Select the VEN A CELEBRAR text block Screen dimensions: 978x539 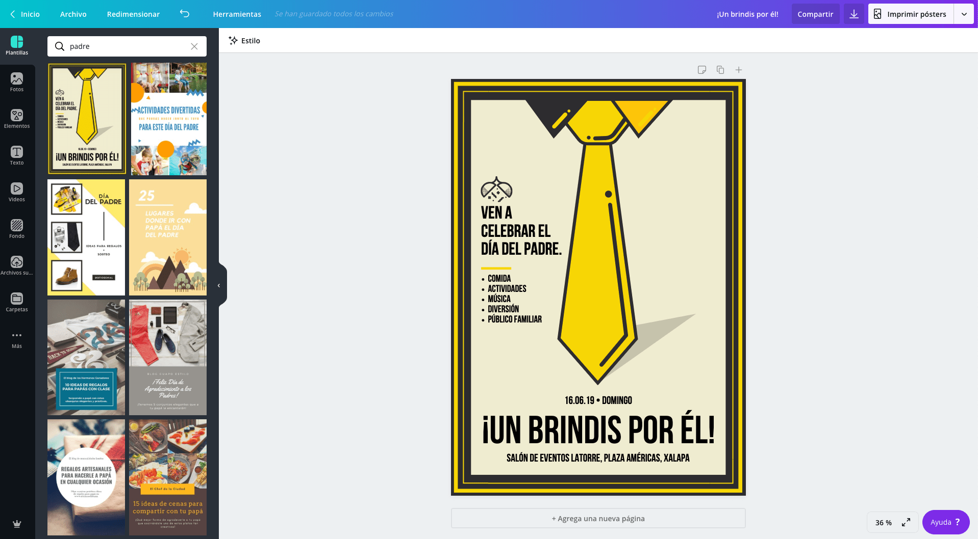click(x=521, y=231)
